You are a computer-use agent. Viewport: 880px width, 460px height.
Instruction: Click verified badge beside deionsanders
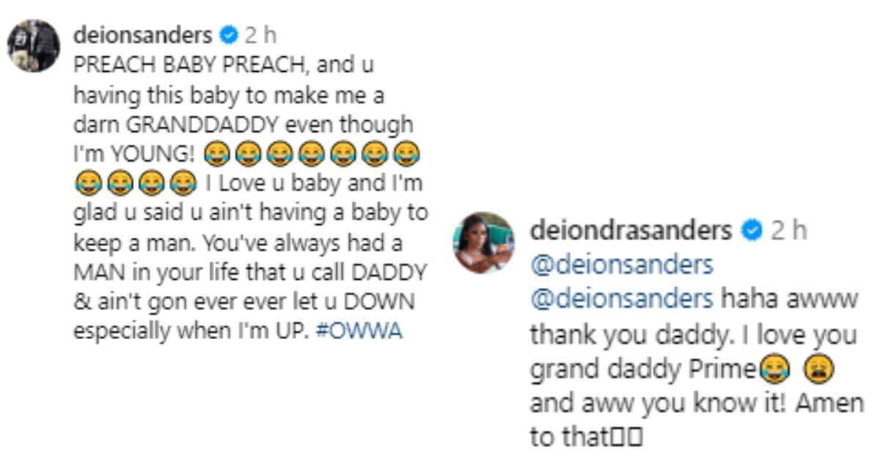(230, 34)
